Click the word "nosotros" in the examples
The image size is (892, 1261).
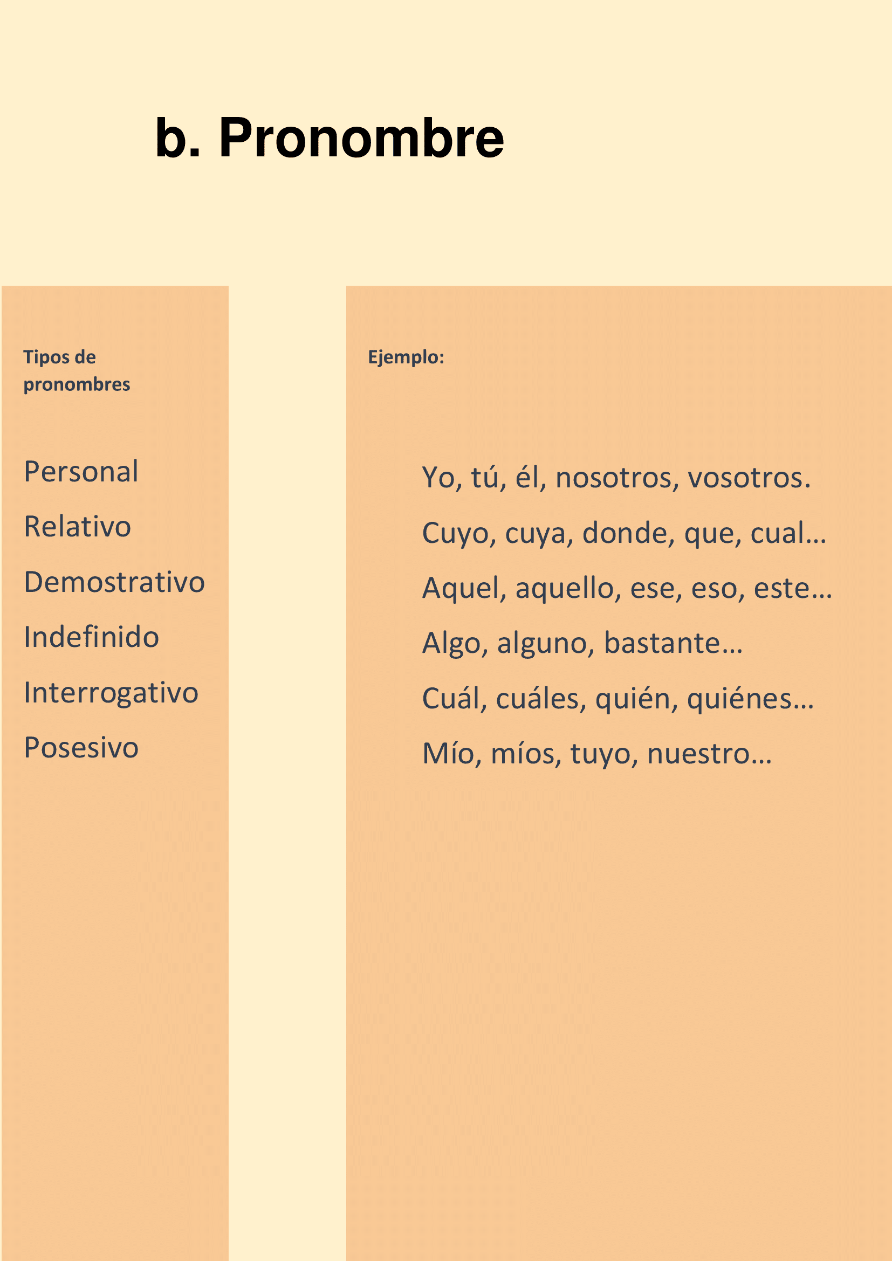coord(614,477)
